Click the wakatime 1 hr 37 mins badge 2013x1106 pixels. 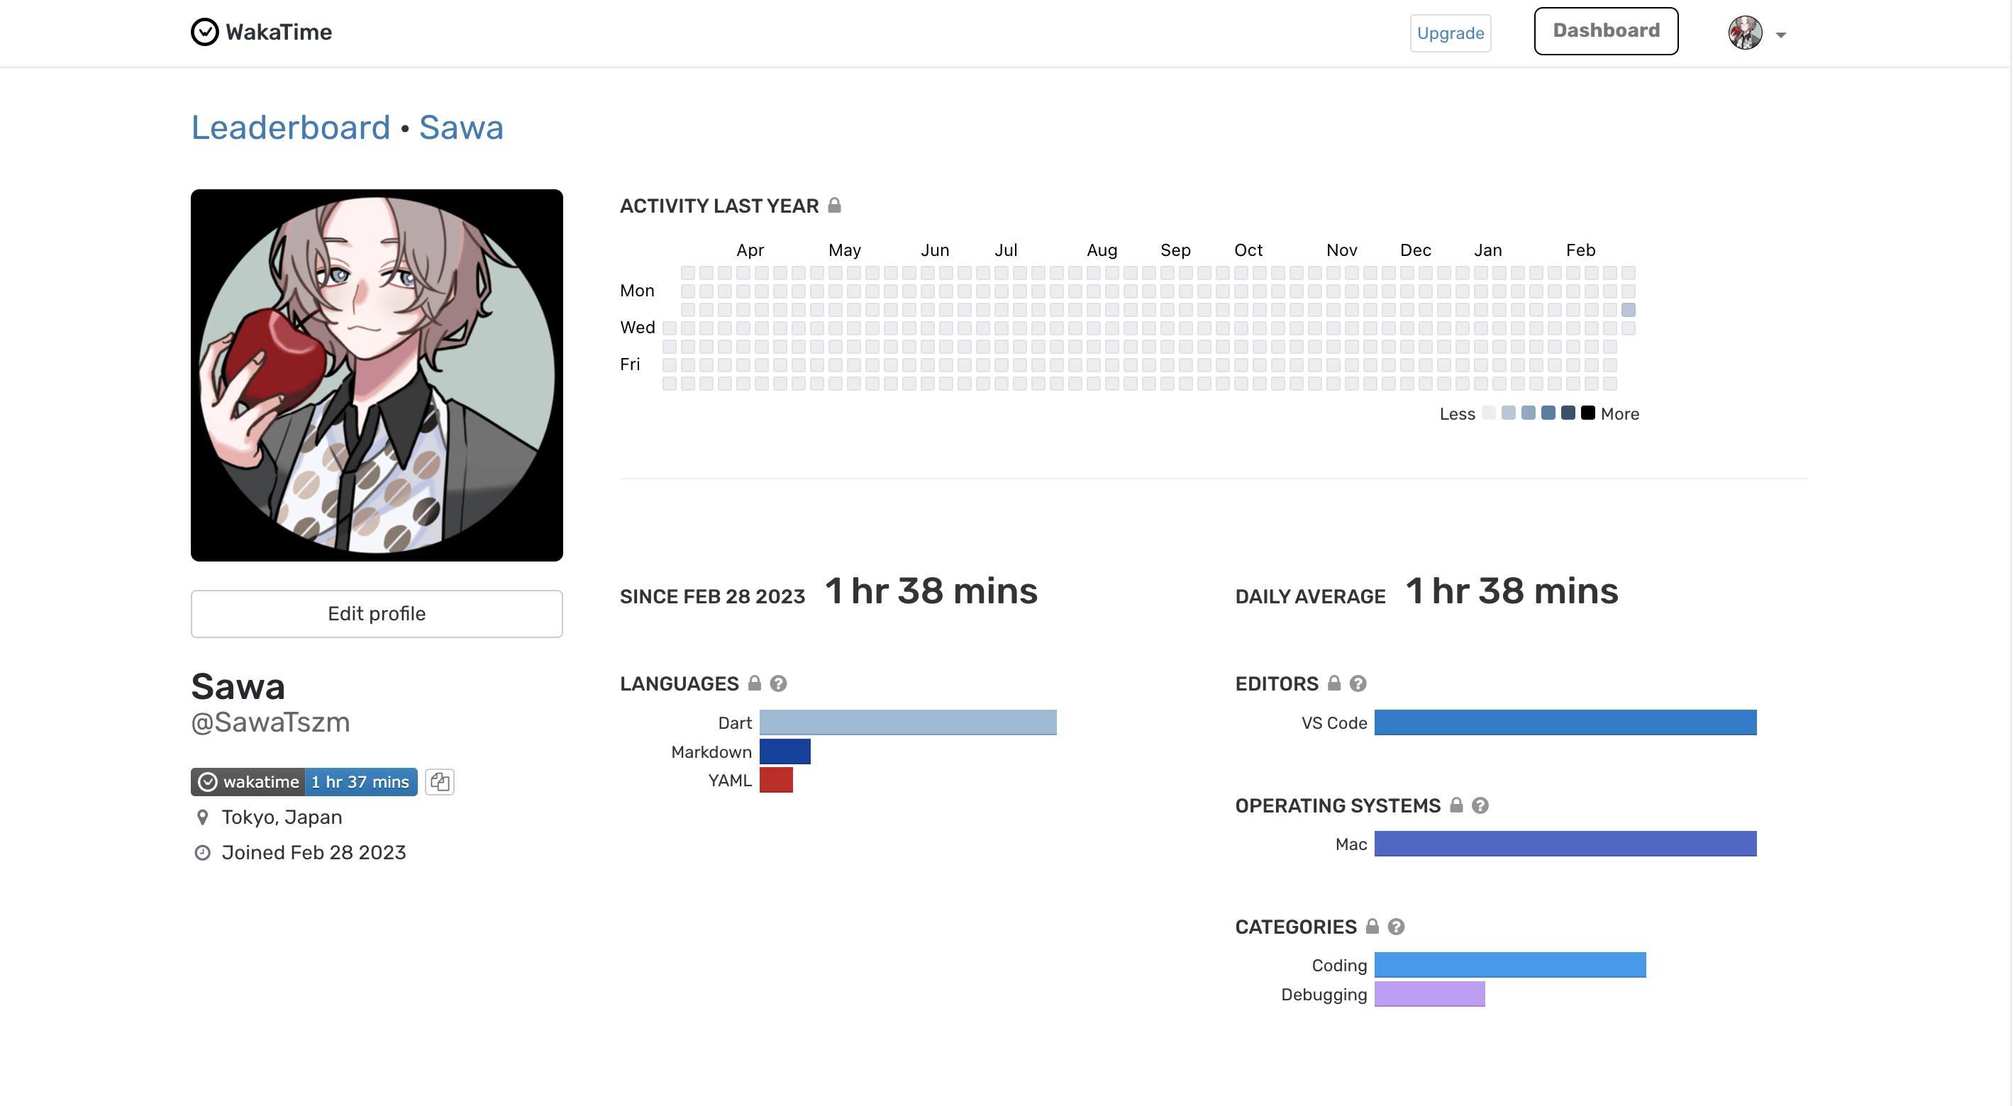pyautogui.click(x=304, y=782)
